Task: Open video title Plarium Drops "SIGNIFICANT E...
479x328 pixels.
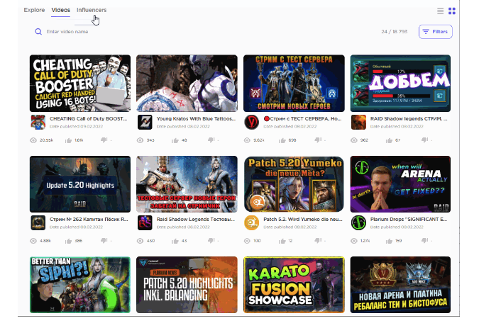Action: tap(409, 219)
